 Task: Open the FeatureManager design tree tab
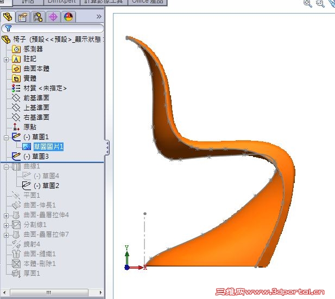click(x=8, y=17)
